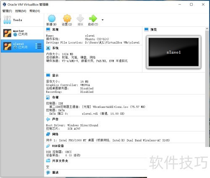
Task: Click the VMSVGA graphics controller value
Action: (85, 85)
